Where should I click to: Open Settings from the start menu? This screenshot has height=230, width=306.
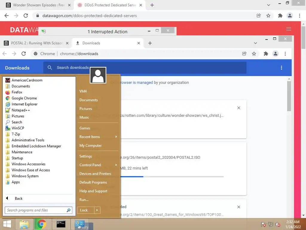pos(86,156)
